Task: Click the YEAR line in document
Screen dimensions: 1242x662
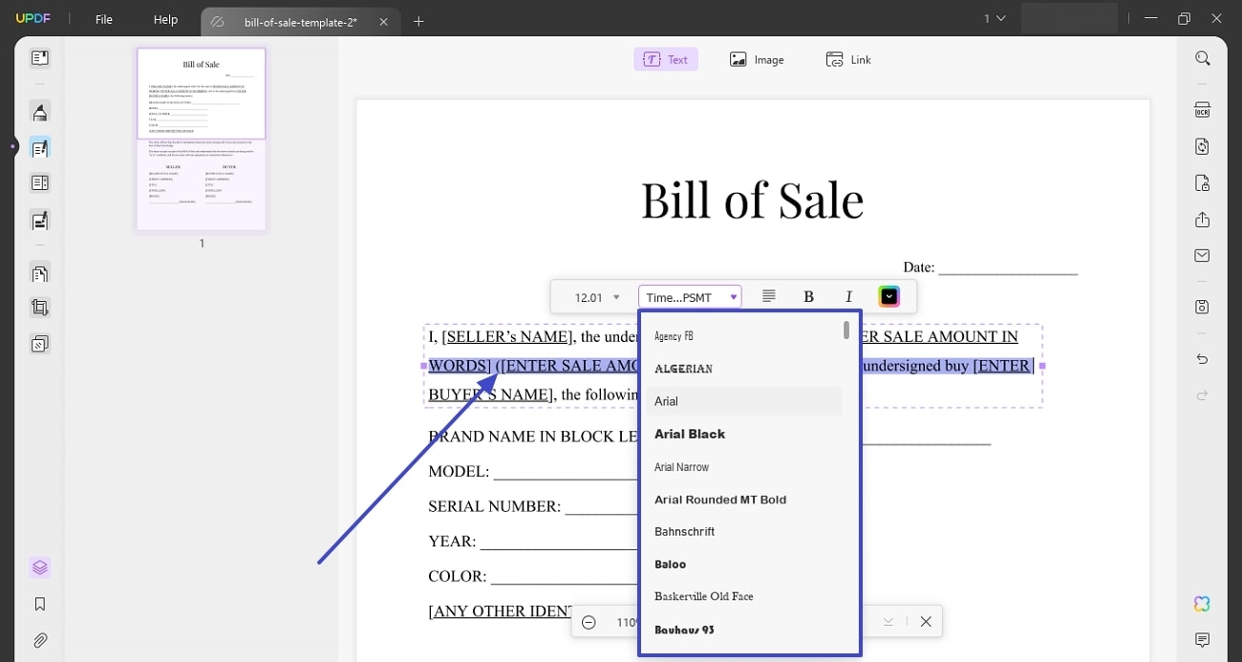Action: click(x=532, y=542)
